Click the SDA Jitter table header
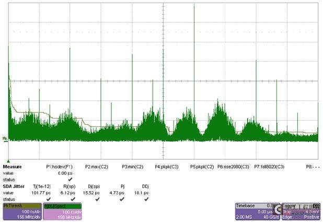The height and width of the screenshot is (222, 323). pyautogui.click(x=14, y=186)
